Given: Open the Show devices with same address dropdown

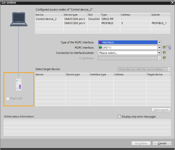Looking at the screenshot, I should click(169, 69).
